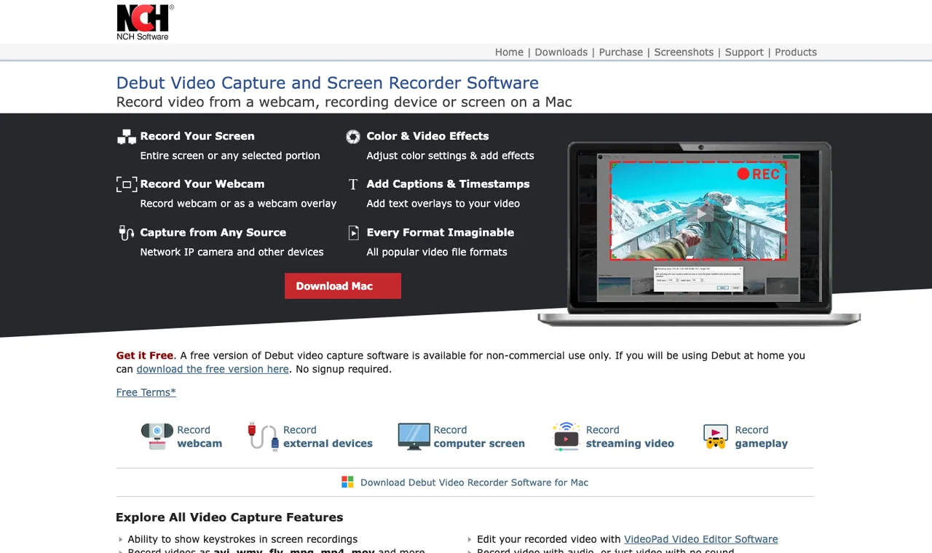This screenshot has width=932, height=553.
Task: Open the Support menu item
Action: coord(744,52)
